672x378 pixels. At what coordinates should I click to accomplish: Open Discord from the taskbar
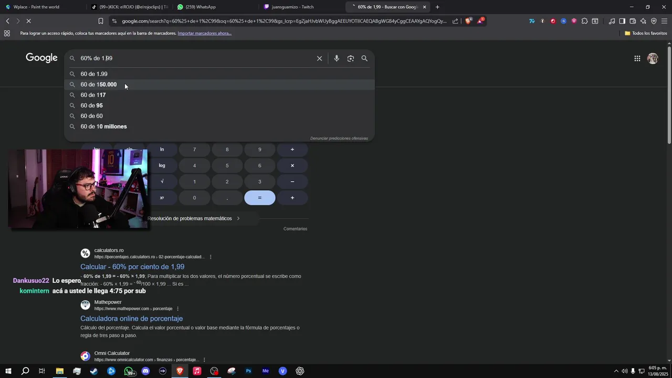145,371
